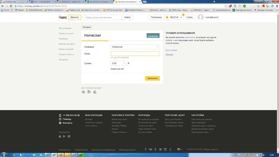Close the active browser tab

pyautogui.click(x=140, y=2)
